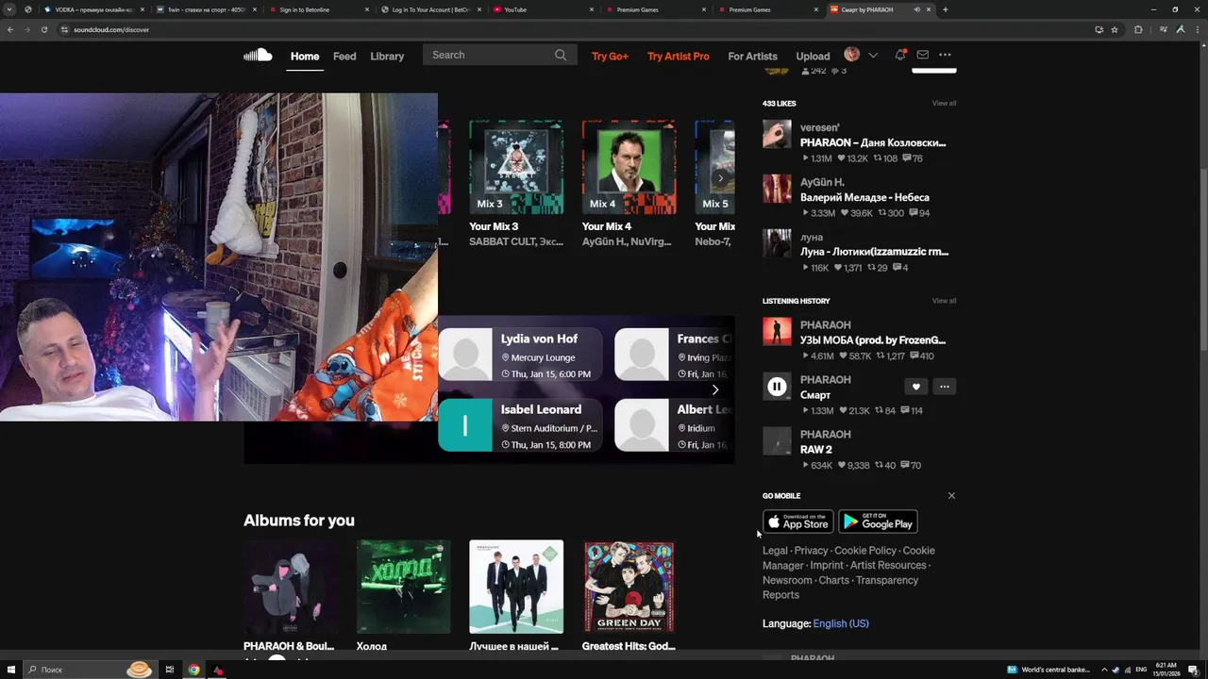Open the Windows notification center
This screenshot has height=679, width=1208.
(x=1196, y=670)
